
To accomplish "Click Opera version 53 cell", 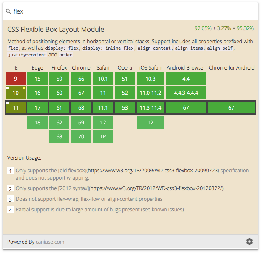I will 125,107.
